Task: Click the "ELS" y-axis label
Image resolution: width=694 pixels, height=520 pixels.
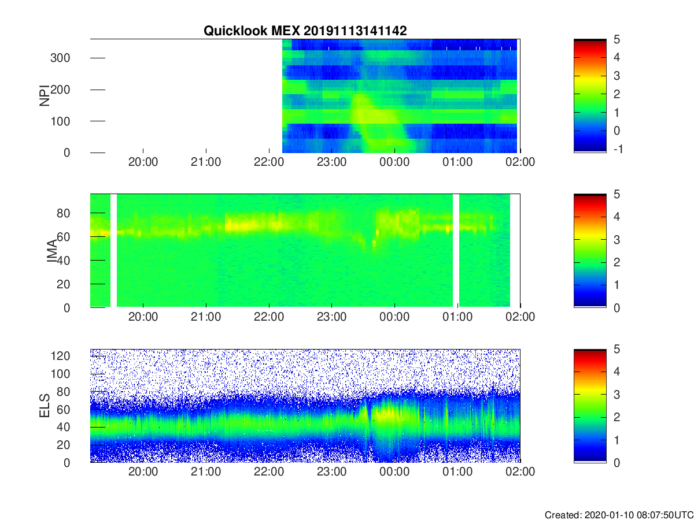Action: (x=45, y=406)
